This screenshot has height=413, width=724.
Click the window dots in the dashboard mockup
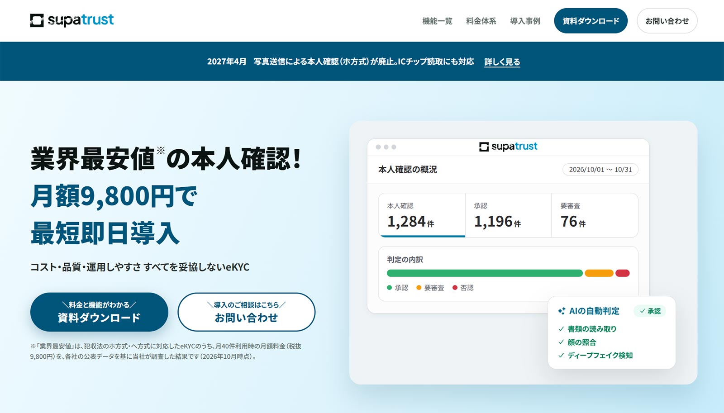click(386, 147)
